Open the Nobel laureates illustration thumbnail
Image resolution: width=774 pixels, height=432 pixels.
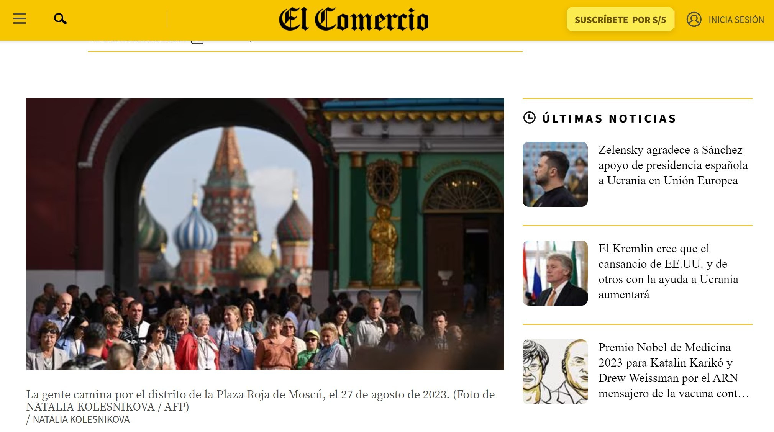click(555, 372)
